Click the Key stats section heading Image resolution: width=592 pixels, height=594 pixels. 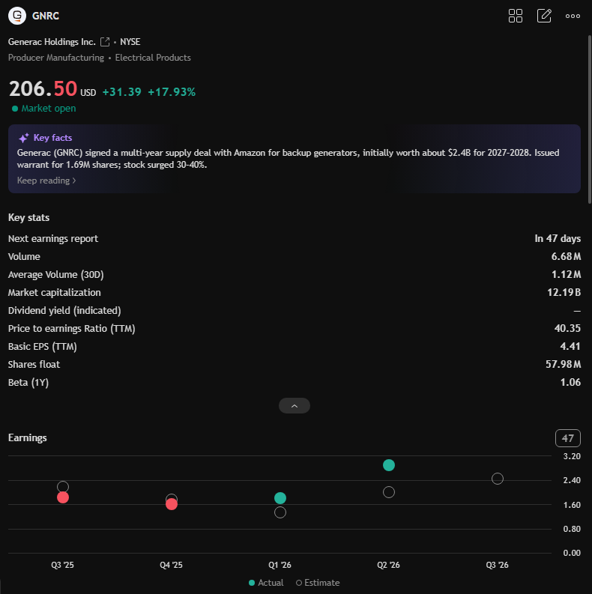(28, 218)
